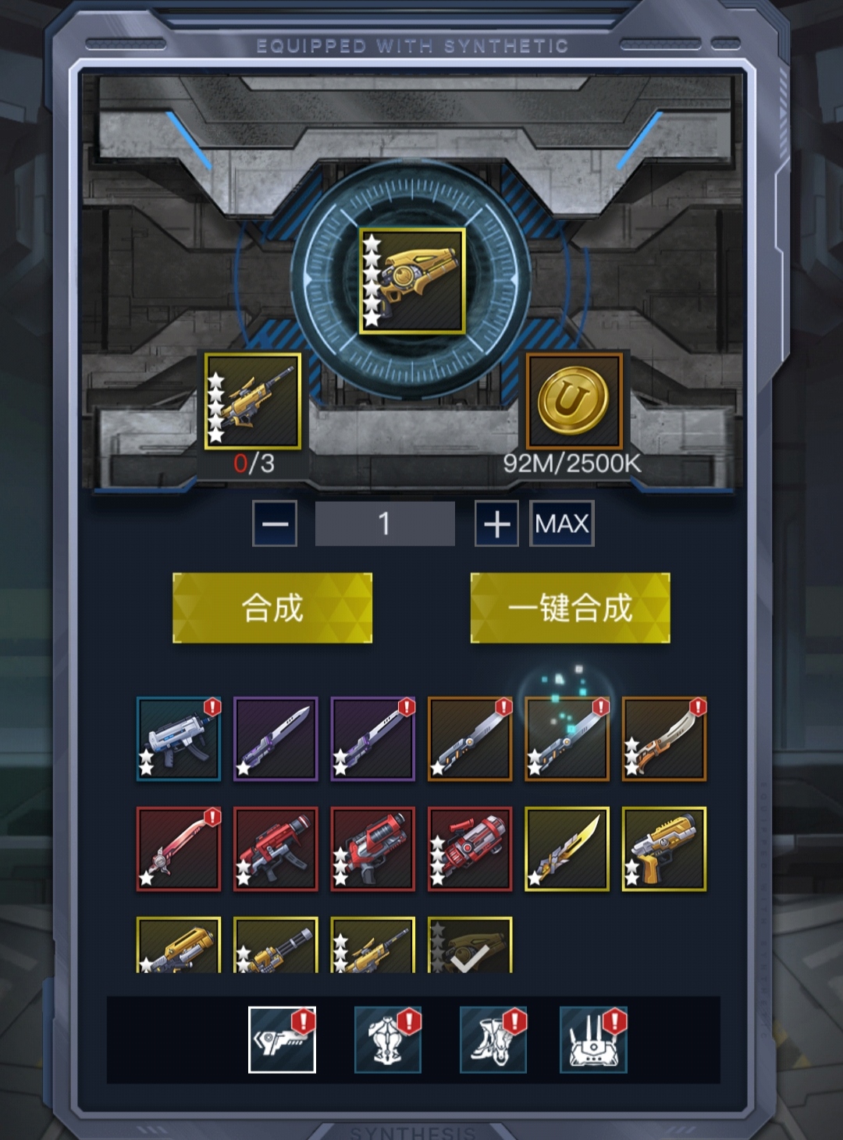Pick the red sword with one star
The image size is (843, 1140).
(x=179, y=849)
